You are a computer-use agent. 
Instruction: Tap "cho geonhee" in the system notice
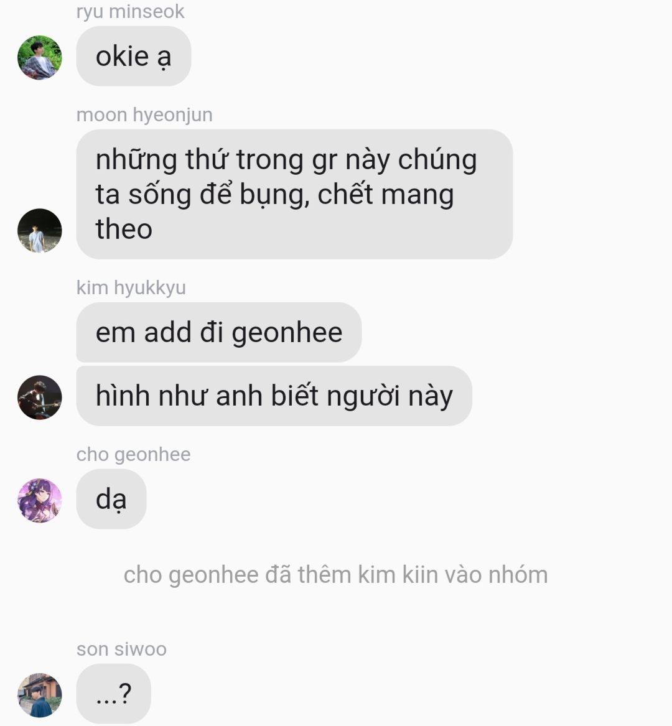[x=191, y=575]
